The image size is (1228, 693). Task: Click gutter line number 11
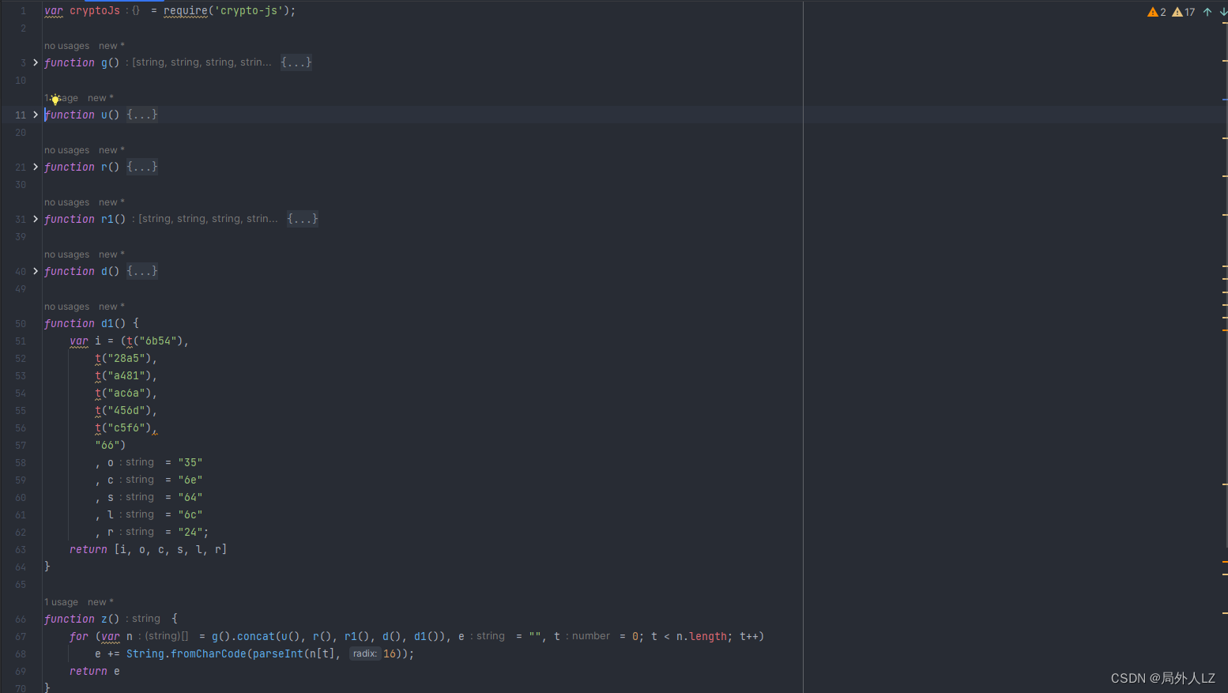tap(21, 115)
